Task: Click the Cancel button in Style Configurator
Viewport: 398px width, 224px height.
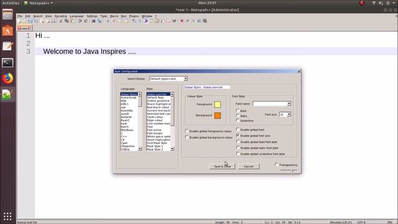Action: tap(249, 166)
